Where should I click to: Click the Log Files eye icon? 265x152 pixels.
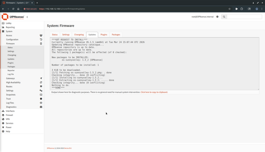(41, 103)
